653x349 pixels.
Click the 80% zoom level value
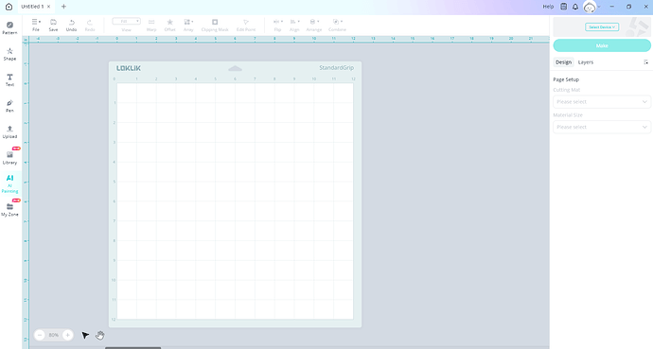click(54, 335)
